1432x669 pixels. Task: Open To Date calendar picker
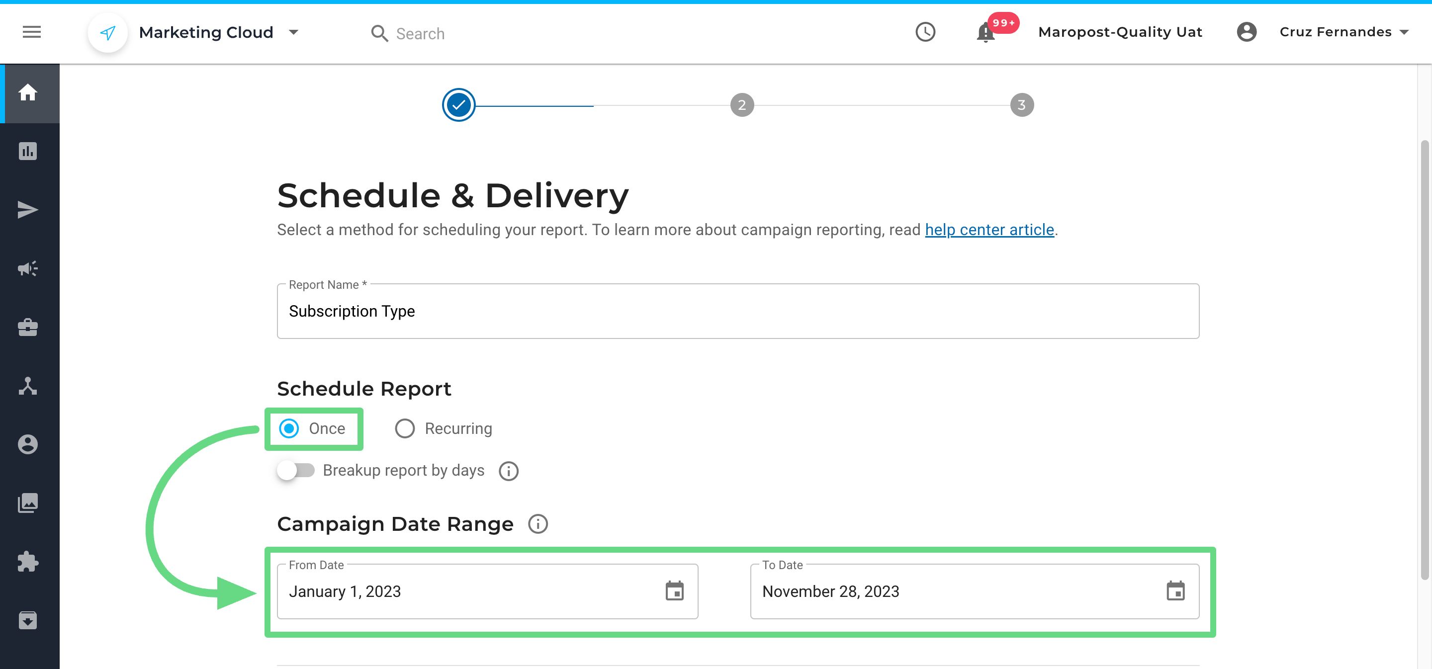pos(1175,591)
